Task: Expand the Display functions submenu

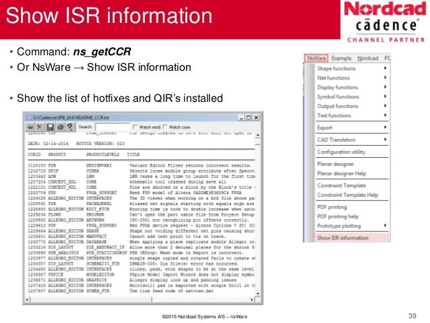Action: 352,87
